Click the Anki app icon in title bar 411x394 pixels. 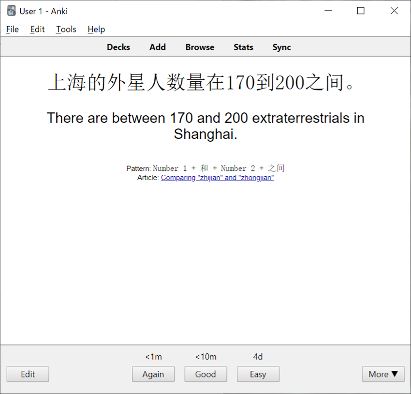tap(11, 11)
